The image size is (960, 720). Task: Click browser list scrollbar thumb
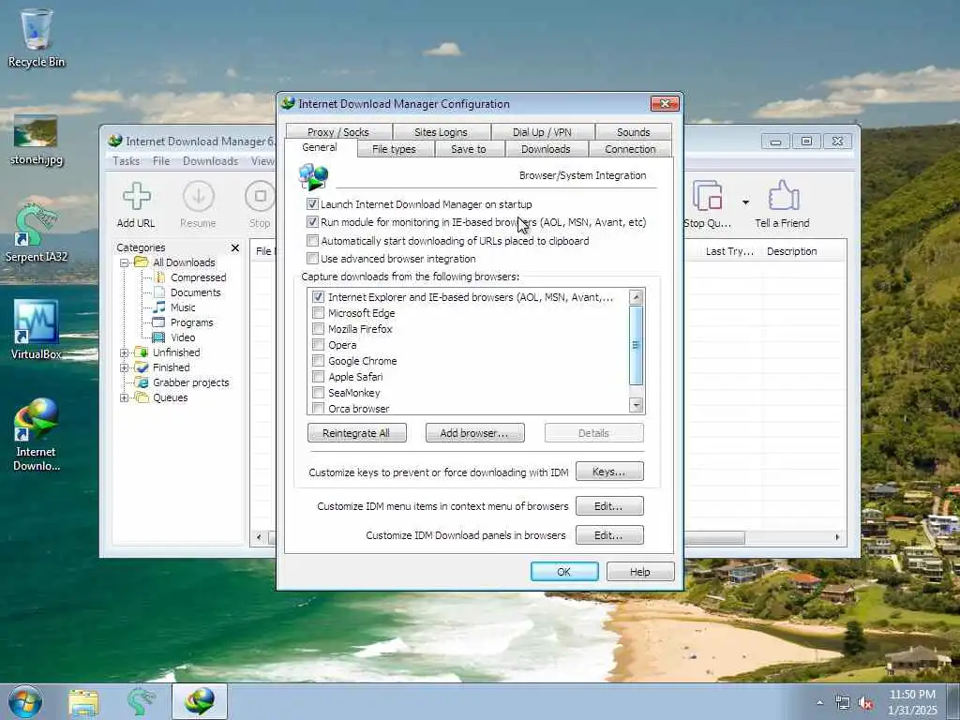(x=637, y=345)
